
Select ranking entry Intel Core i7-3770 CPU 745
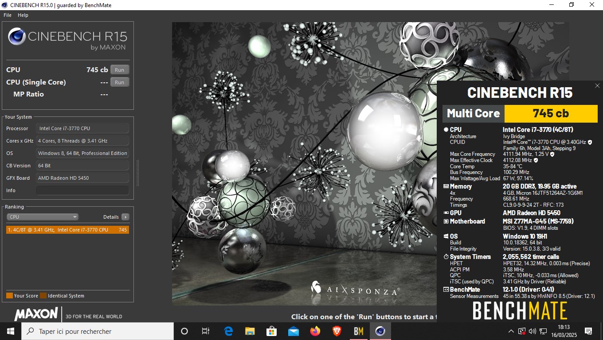tap(67, 230)
